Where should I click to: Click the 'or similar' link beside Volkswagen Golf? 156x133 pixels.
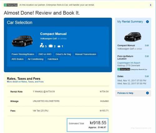click(62, 39)
